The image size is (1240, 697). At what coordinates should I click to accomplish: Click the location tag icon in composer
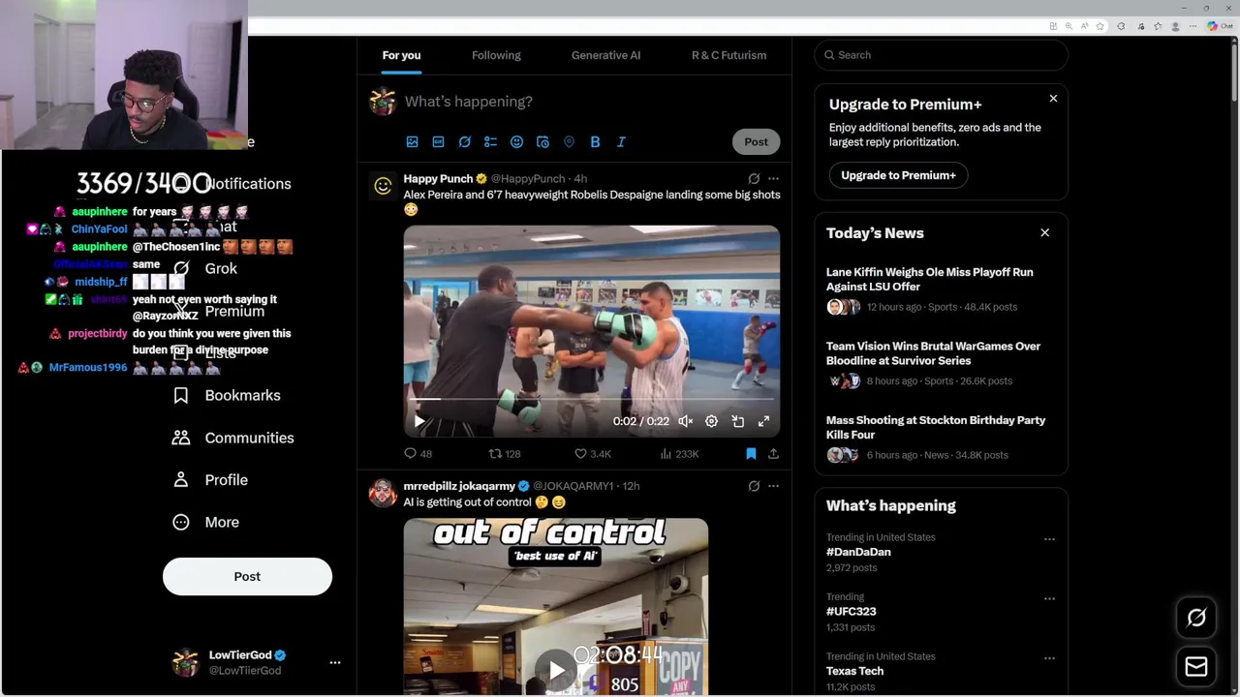point(569,141)
